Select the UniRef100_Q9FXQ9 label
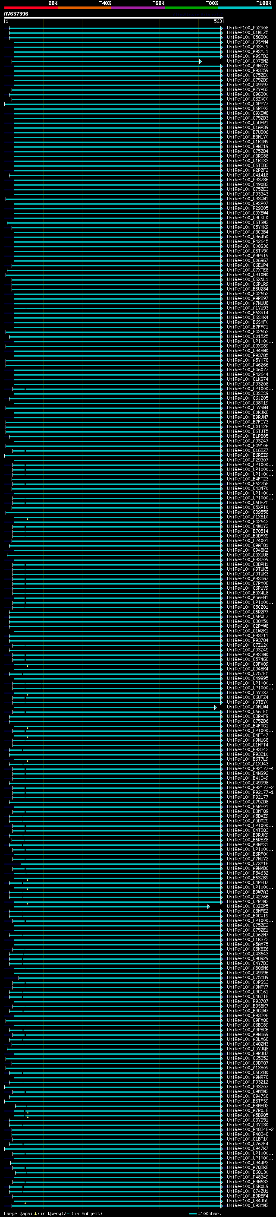 pos(247,664)
